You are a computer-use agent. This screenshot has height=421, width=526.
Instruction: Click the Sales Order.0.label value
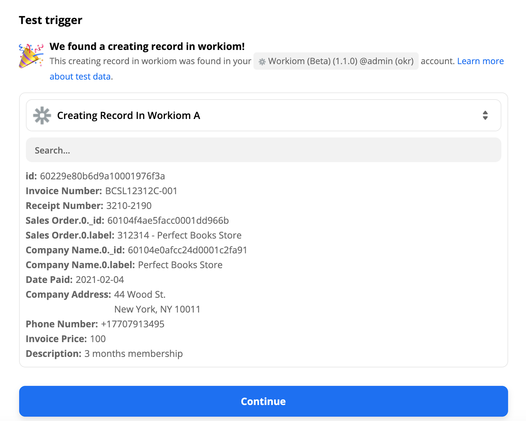179,235
